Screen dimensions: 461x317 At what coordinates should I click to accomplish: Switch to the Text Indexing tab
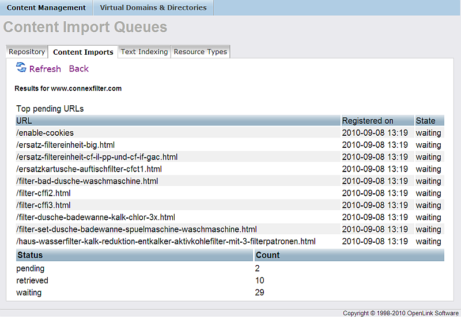click(144, 52)
